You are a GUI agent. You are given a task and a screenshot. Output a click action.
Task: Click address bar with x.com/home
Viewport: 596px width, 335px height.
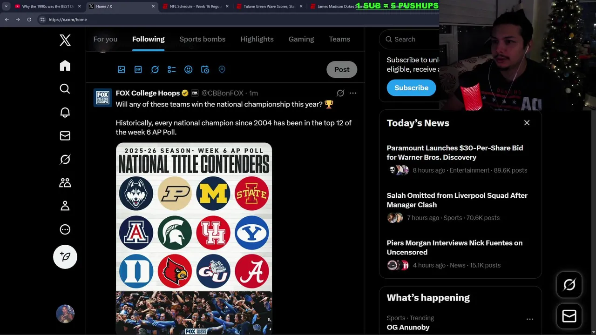[x=237, y=20]
